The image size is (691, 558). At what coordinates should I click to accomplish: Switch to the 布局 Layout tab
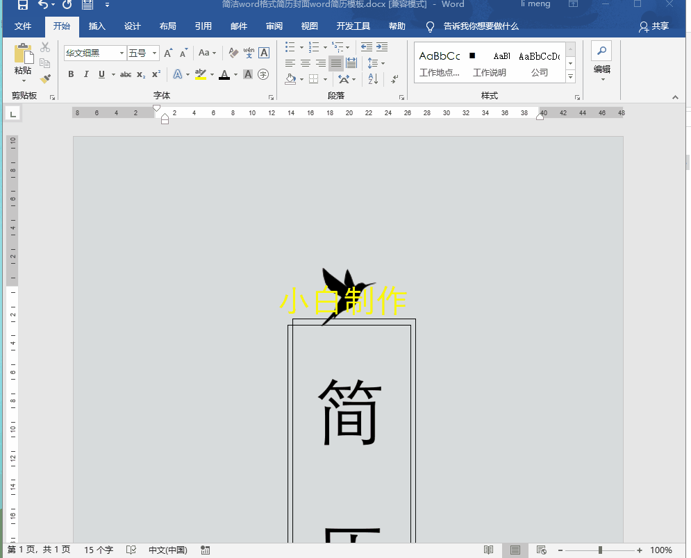click(168, 26)
